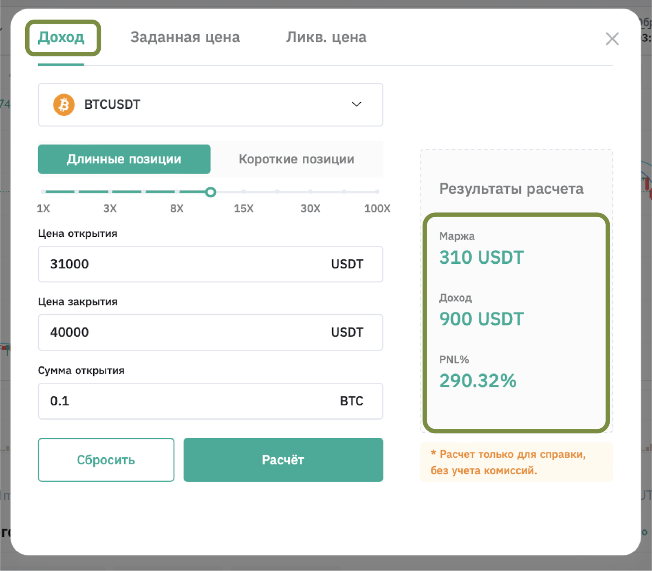The height and width of the screenshot is (571, 652).
Task: Open the Ликв. цена tab
Action: click(x=326, y=37)
